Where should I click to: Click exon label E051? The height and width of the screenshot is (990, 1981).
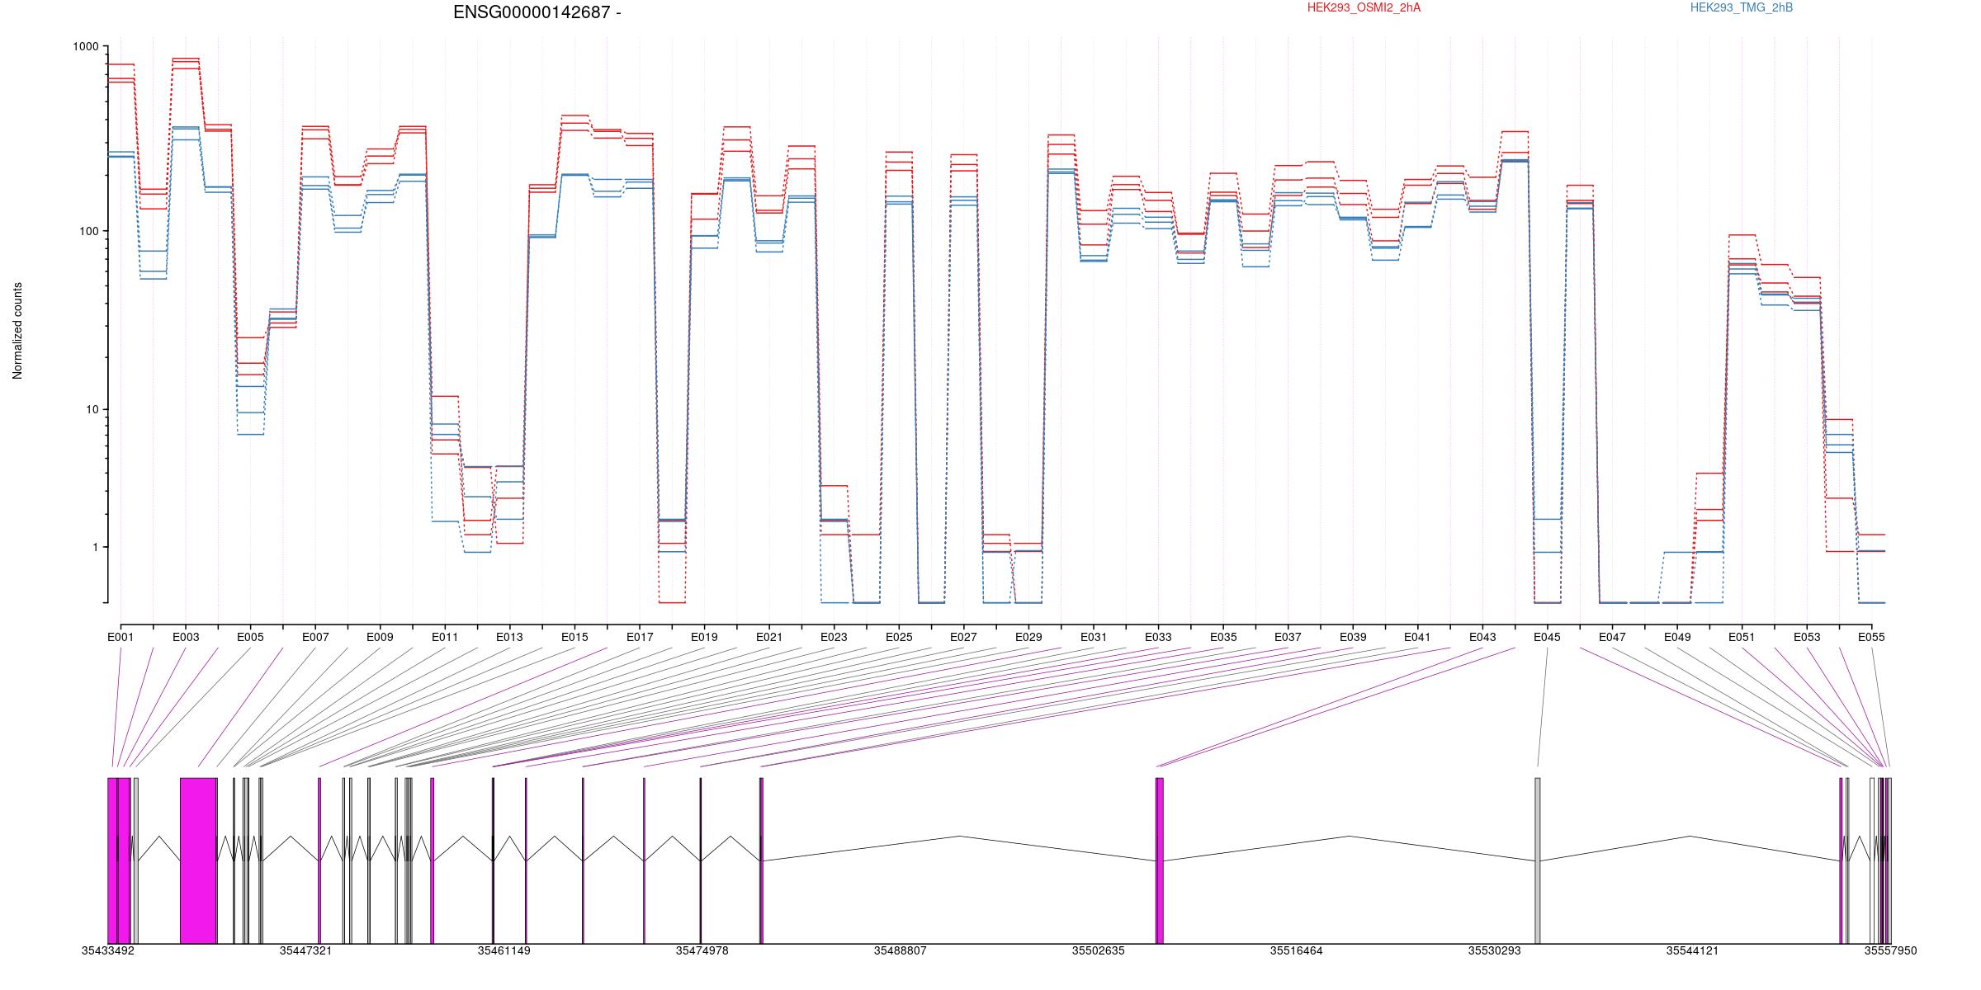pyautogui.click(x=1742, y=637)
